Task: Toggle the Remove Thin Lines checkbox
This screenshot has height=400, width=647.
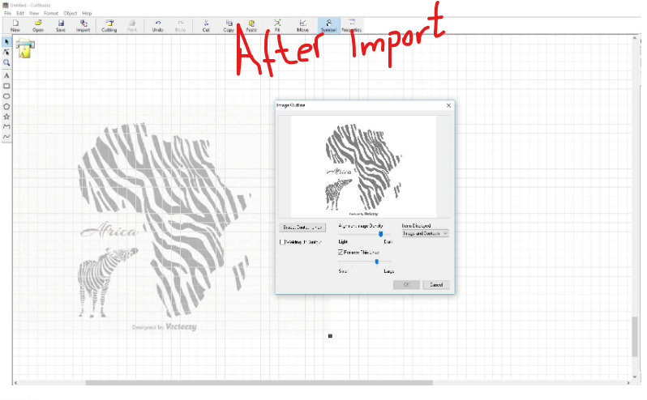Action: pyautogui.click(x=341, y=252)
